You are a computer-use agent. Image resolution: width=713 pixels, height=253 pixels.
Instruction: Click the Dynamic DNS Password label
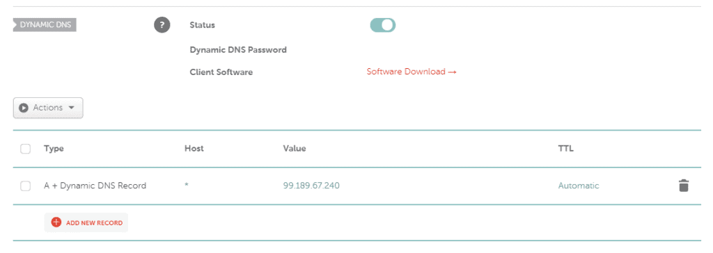pos(238,50)
